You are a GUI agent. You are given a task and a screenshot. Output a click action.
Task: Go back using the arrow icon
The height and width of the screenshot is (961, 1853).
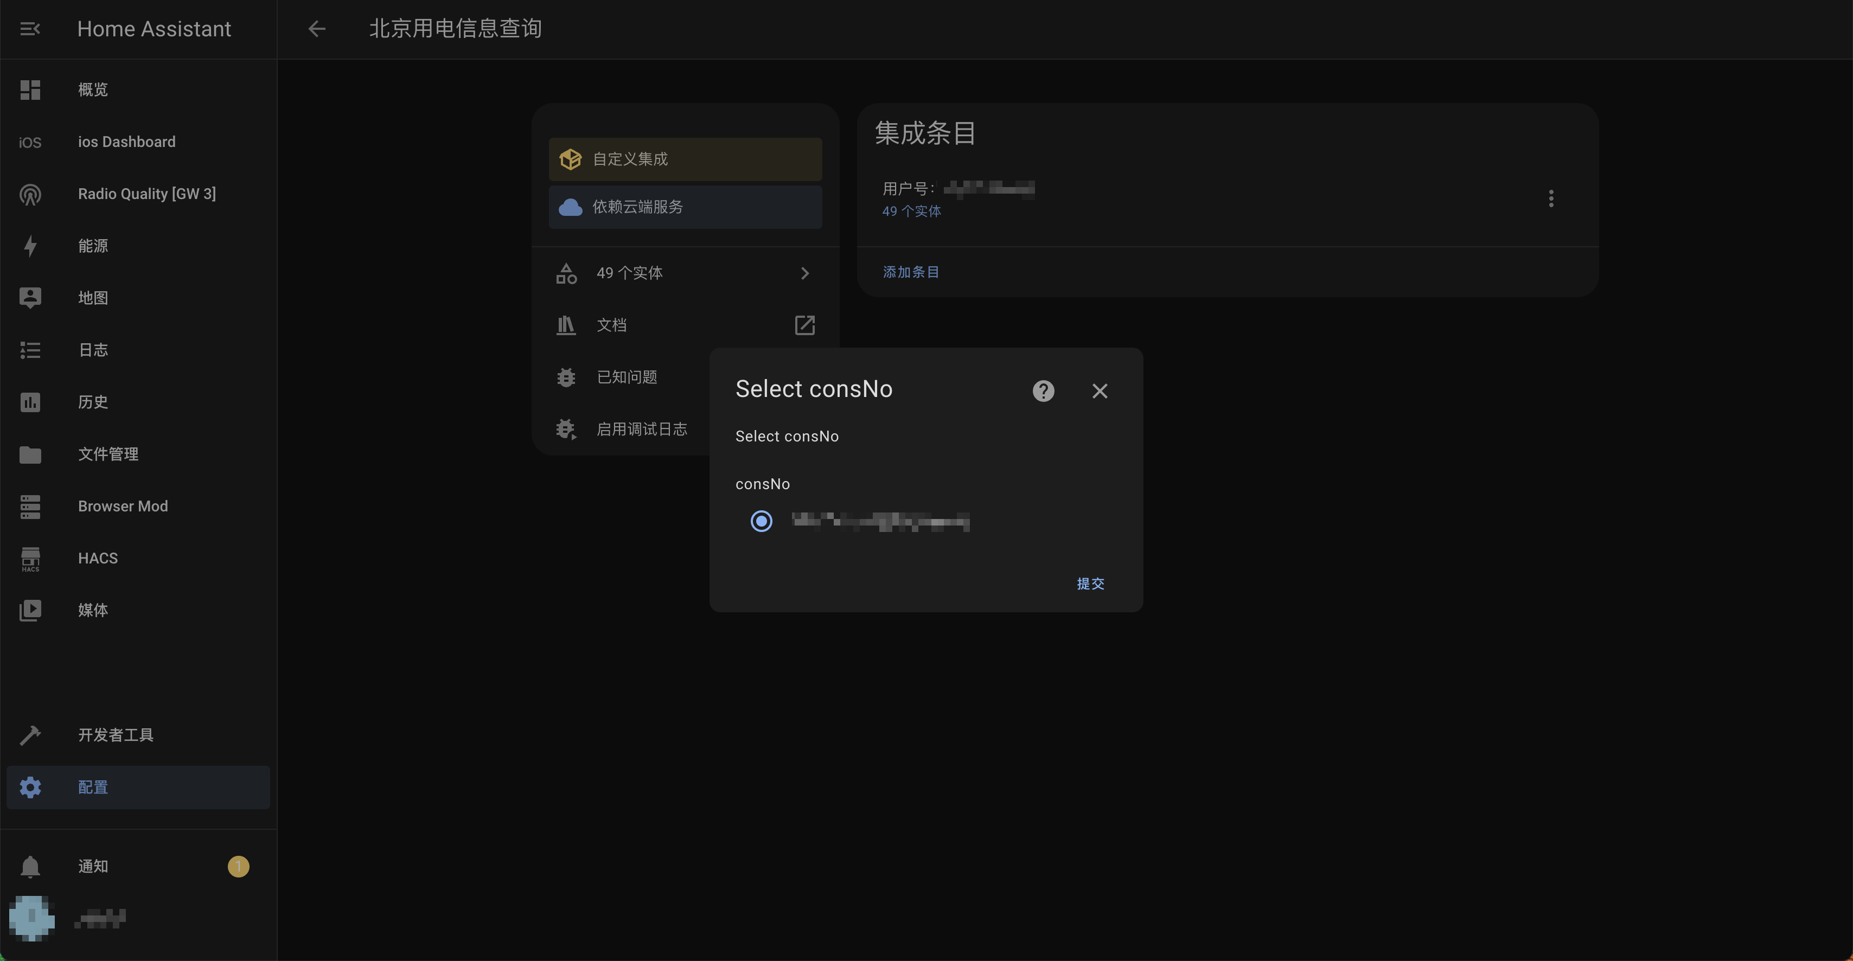point(316,29)
